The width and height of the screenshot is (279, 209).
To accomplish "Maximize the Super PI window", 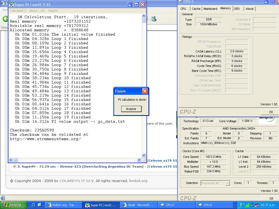I will [x=136, y=5].
